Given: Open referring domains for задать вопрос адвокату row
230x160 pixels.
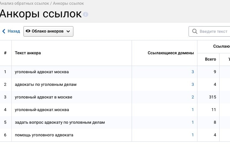Looking at the screenshot, I should [193, 122].
